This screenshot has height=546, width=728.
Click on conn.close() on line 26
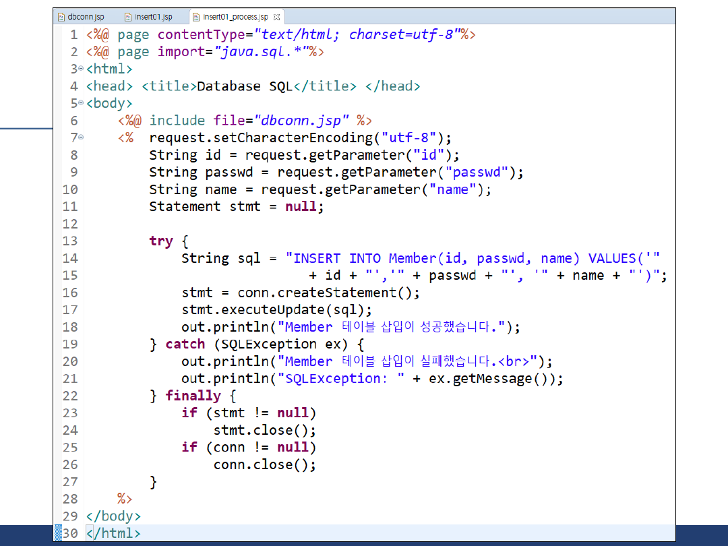[x=264, y=464]
